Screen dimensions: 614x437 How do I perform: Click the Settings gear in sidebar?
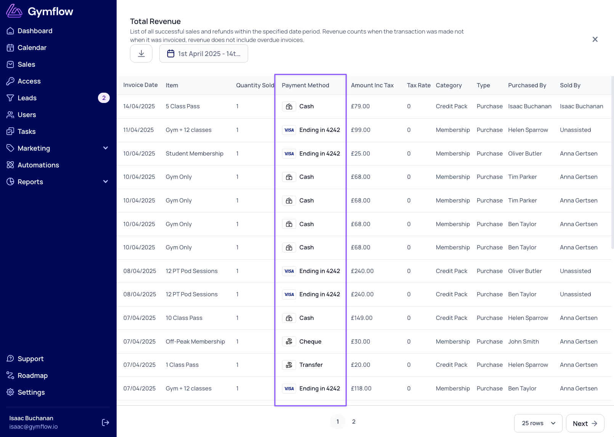[10, 392]
